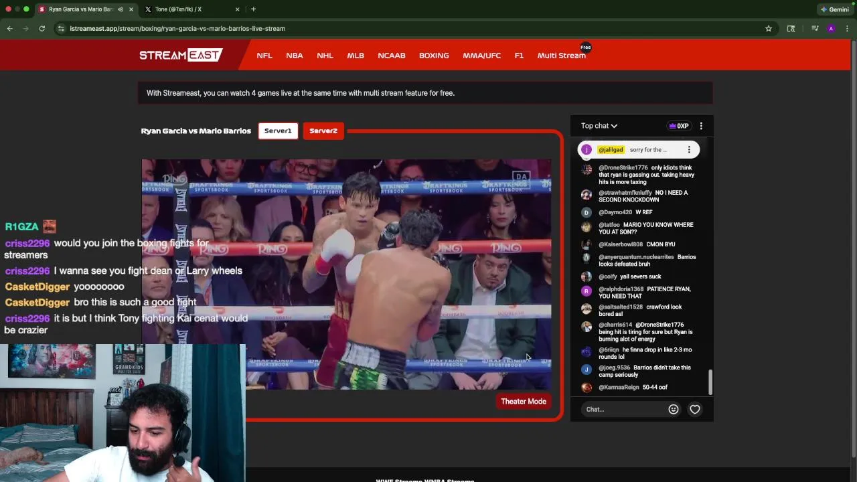Expand the Top chat dropdown
Viewport: 857px width, 482px height.
(x=599, y=126)
